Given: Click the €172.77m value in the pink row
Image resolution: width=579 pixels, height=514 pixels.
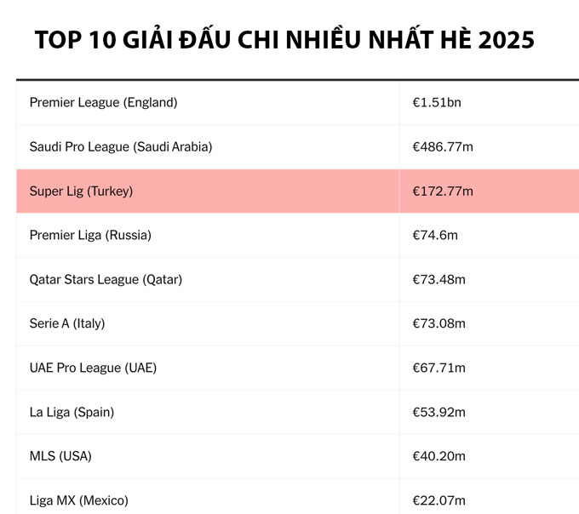Looking at the screenshot, I should 443,191.
